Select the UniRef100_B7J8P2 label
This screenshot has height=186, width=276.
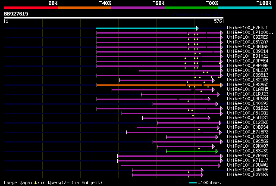pyautogui.click(x=248, y=132)
